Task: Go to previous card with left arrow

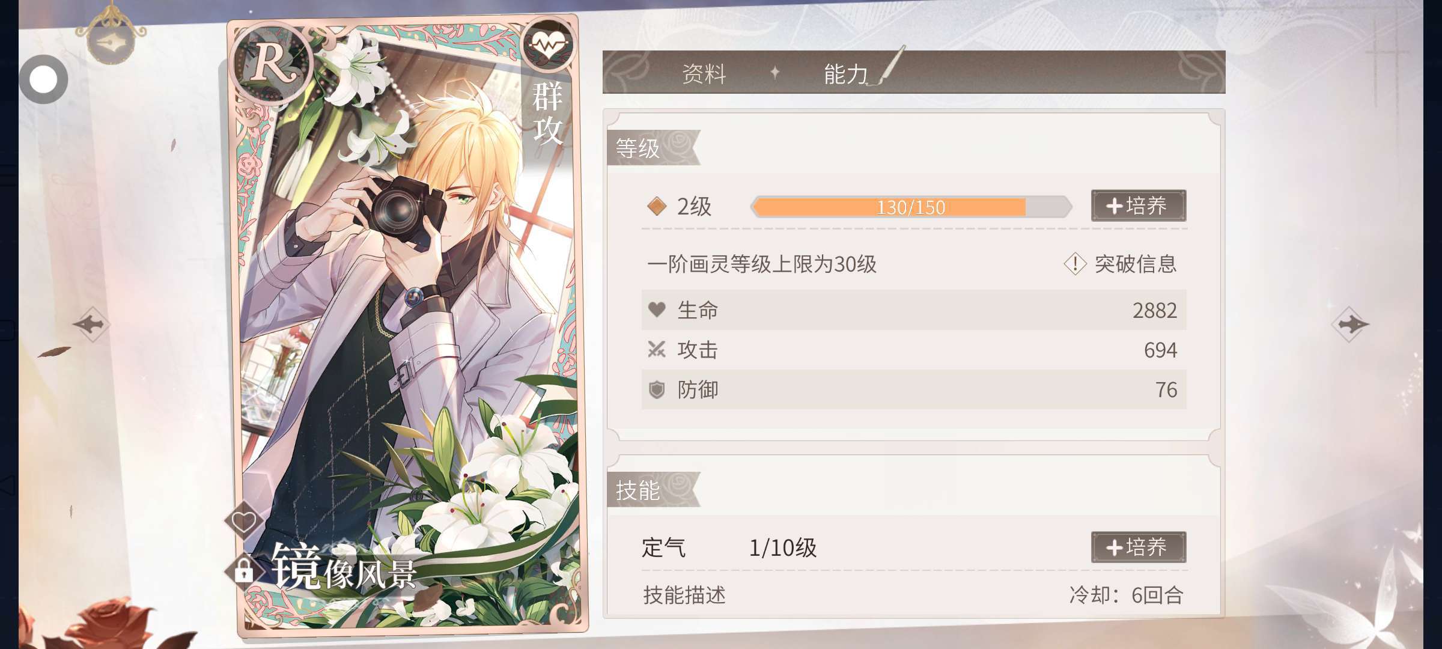Action: tap(91, 324)
